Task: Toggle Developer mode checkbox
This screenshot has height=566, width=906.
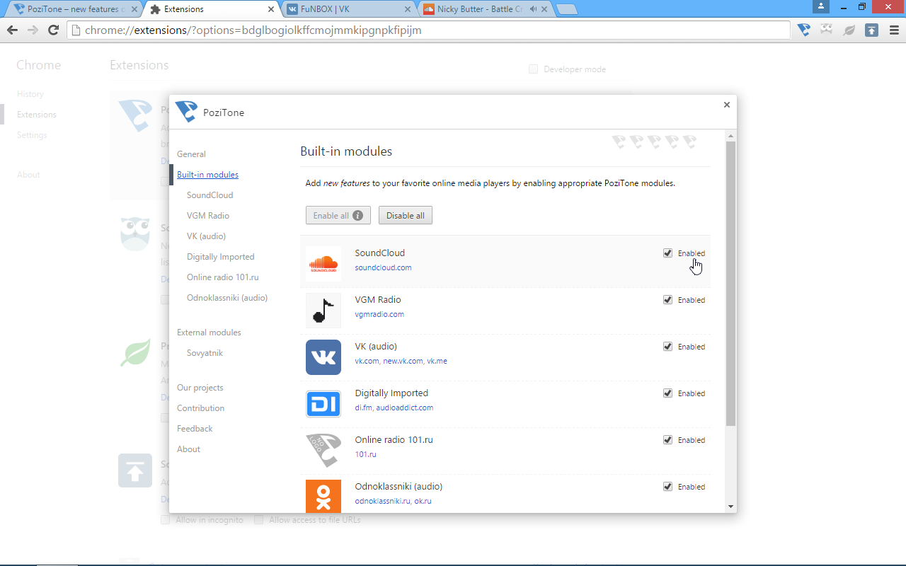Action: point(534,69)
